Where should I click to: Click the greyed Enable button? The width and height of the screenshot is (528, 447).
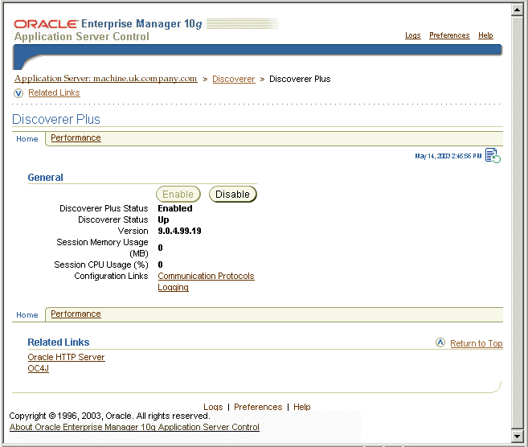[x=178, y=195]
